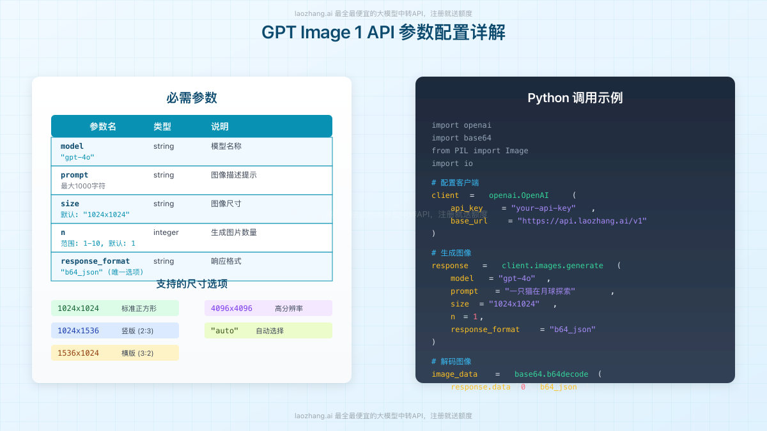Click the "gpt-4o" value under the model row in the table
This screenshot has width=767, height=431.
(x=77, y=157)
